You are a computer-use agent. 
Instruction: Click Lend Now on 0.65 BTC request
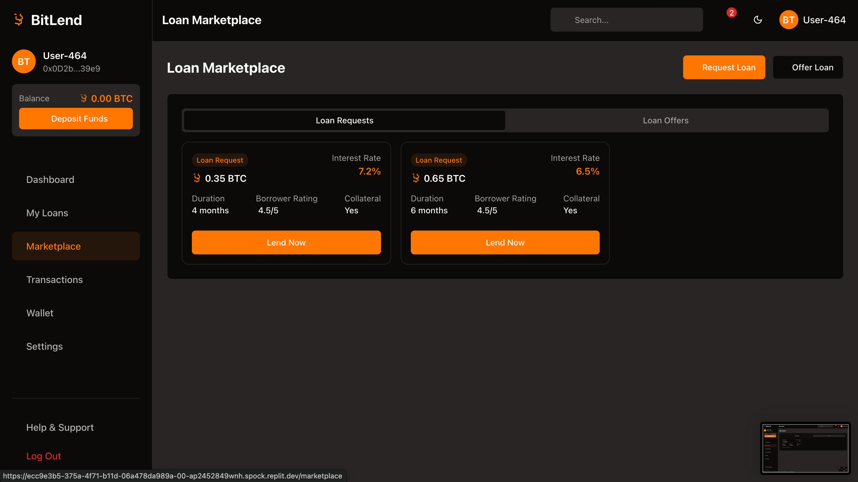(x=505, y=242)
